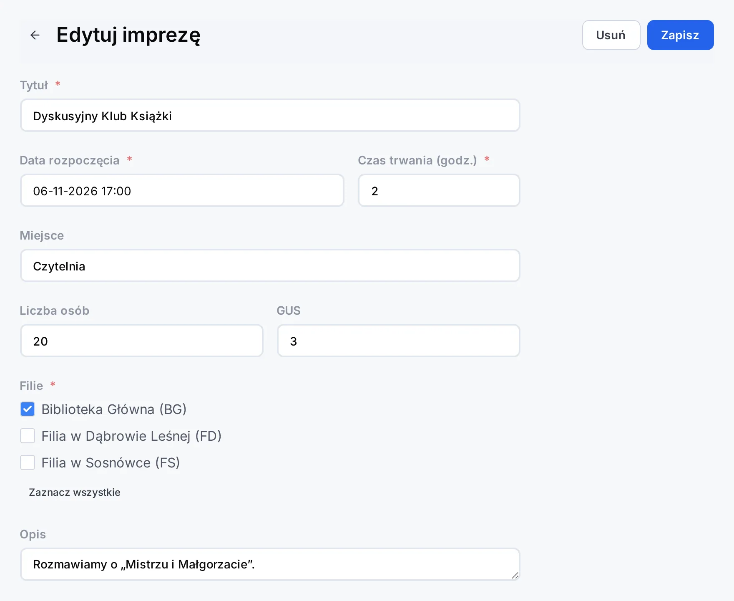
Task: Select the Filia w Dąbrowie Leśnej label
Action: pyautogui.click(x=131, y=436)
